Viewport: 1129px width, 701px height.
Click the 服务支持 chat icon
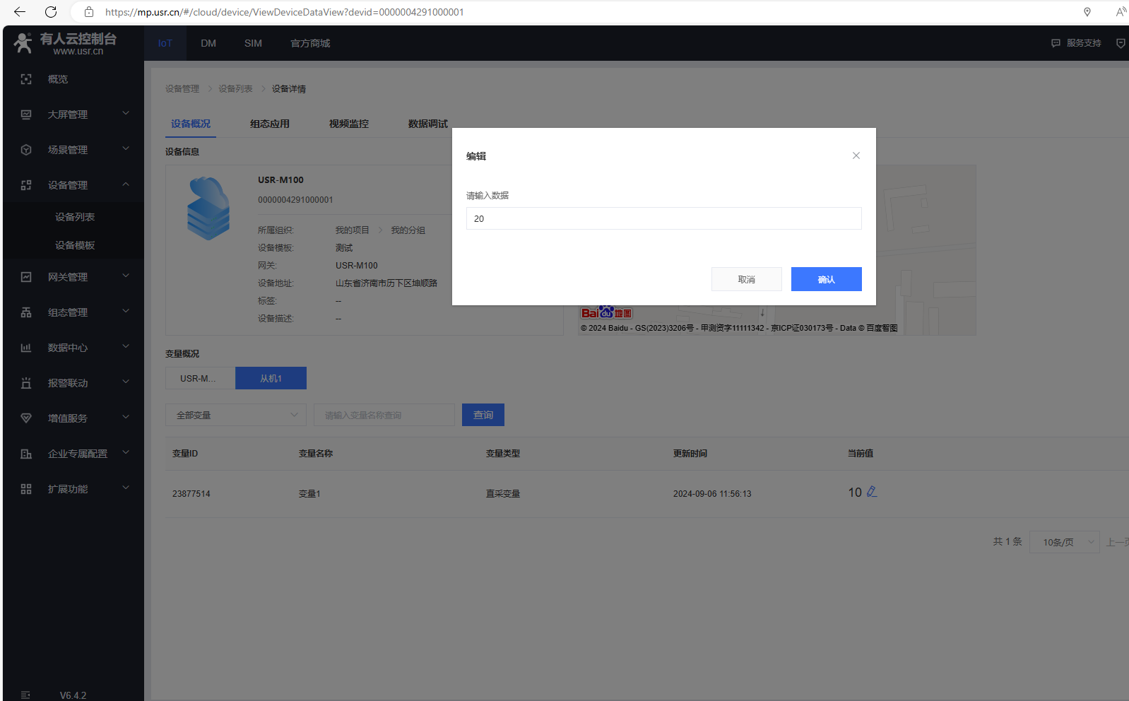[1056, 43]
